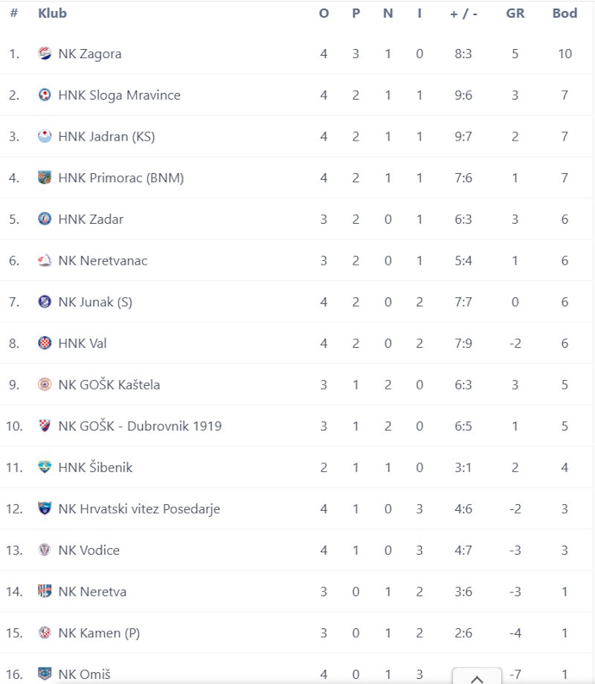This screenshot has width=595, height=684.
Task: Click the NK Neretvanac crest icon
Action: click(45, 260)
